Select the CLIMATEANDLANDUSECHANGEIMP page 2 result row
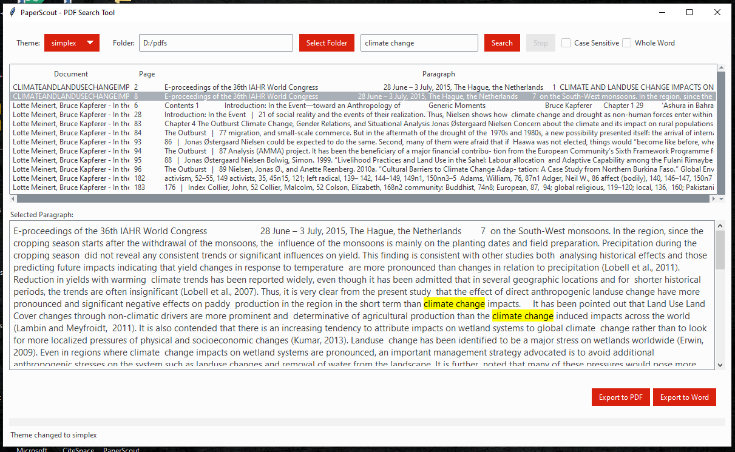This screenshot has height=452, width=735. click(x=363, y=87)
